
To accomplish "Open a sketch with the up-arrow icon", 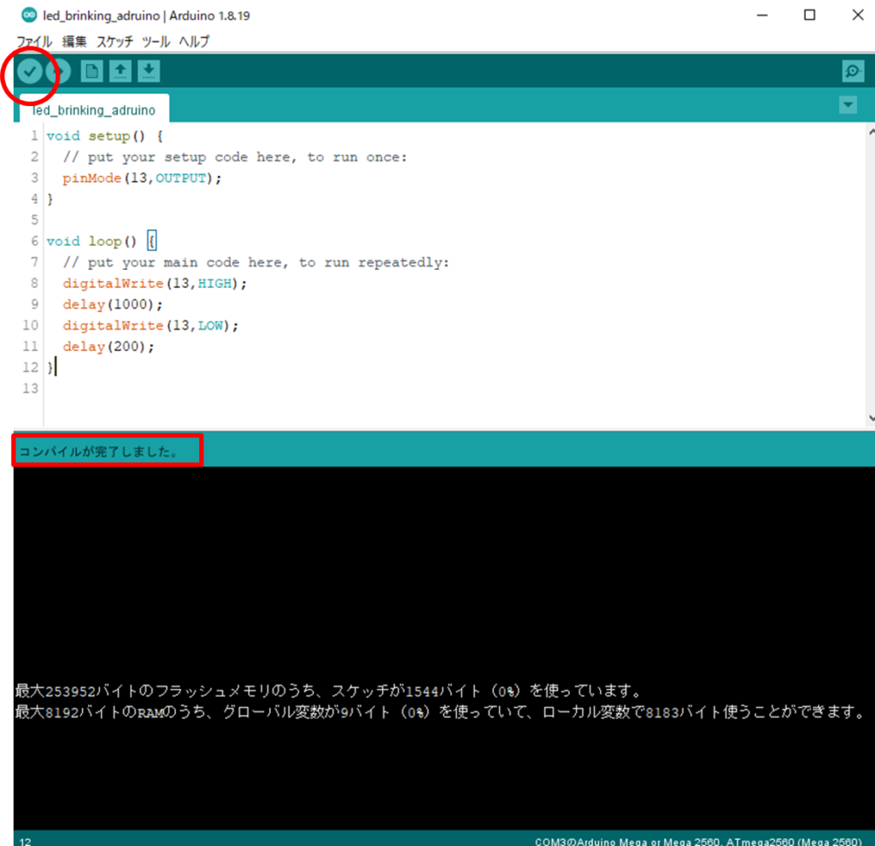I will (120, 71).
